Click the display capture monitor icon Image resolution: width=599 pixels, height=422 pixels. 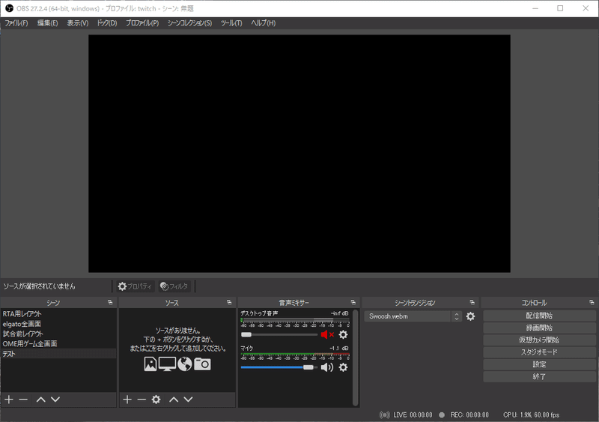click(x=167, y=364)
